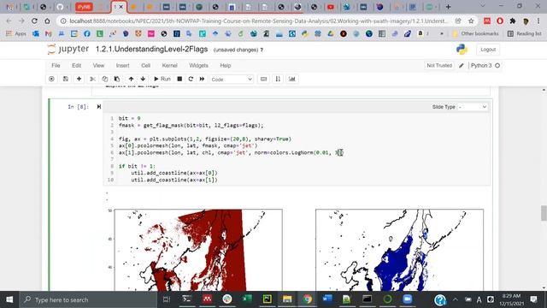Open File Explorer from the taskbar

pos(287,299)
